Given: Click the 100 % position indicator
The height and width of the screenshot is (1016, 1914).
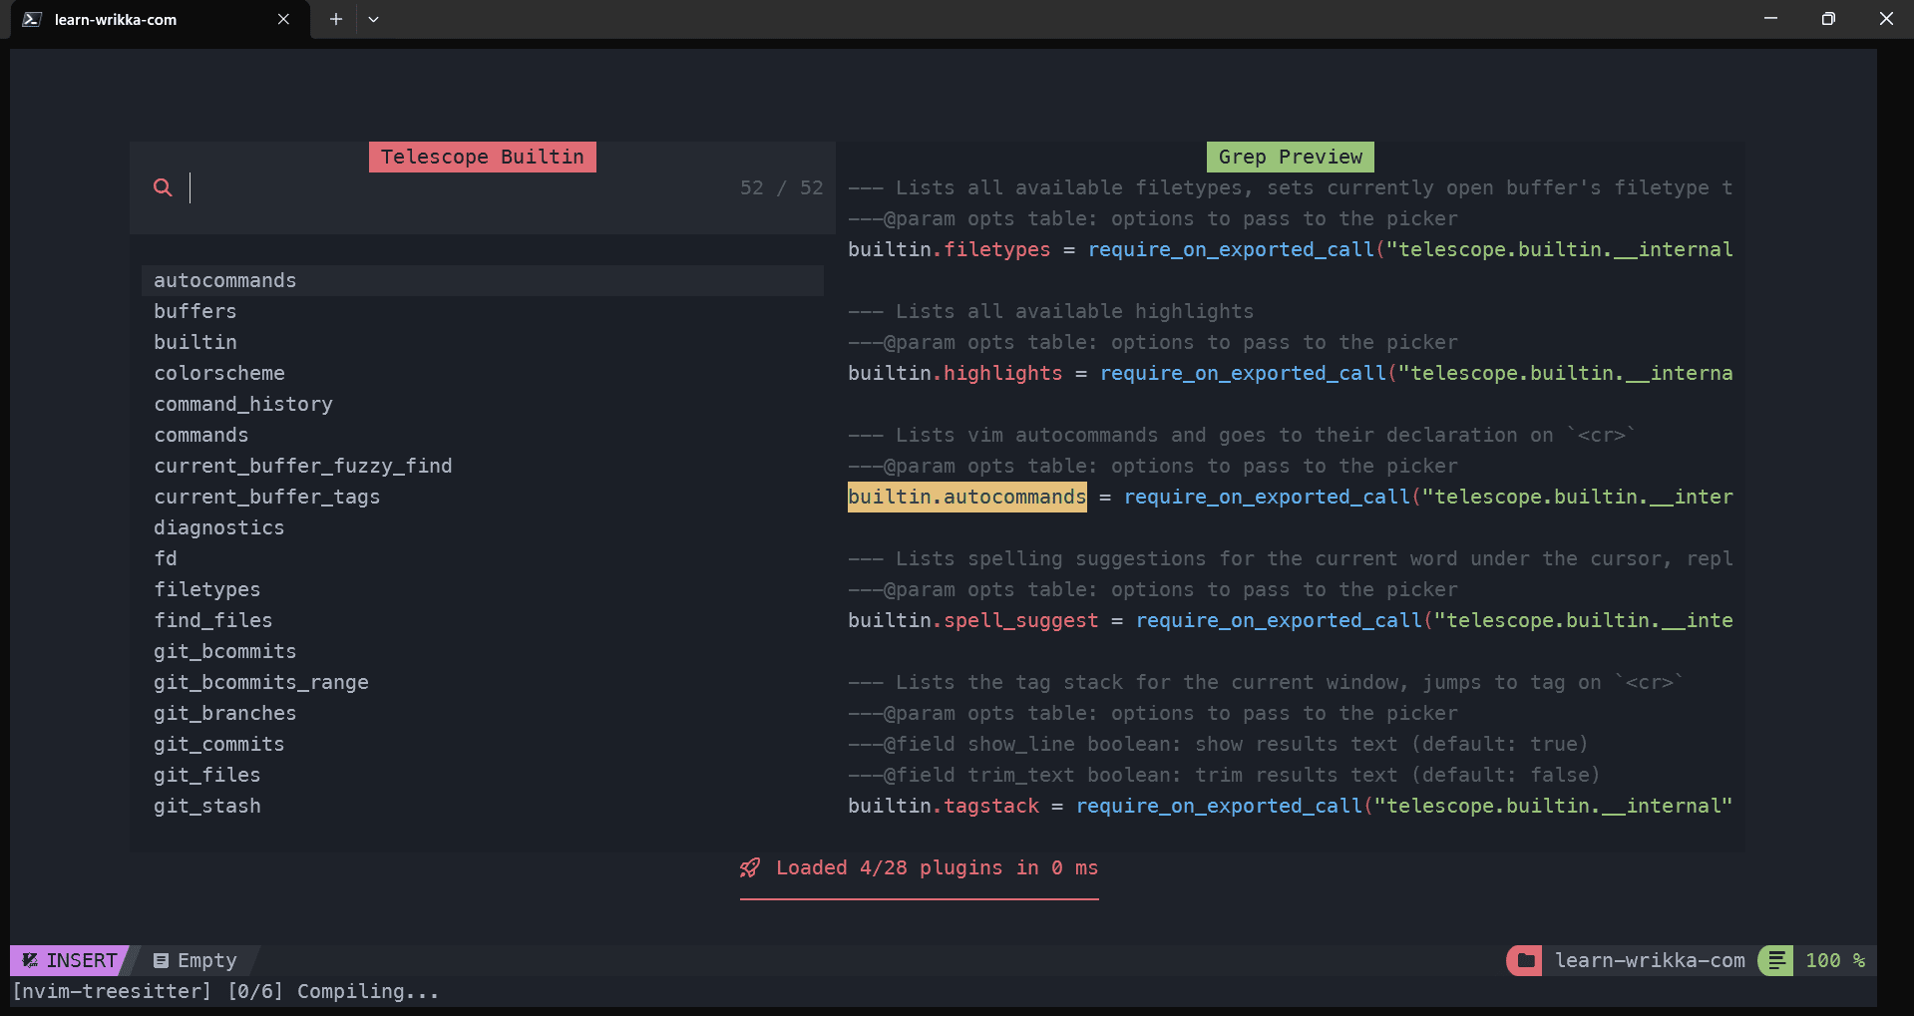Looking at the screenshot, I should [1835, 960].
